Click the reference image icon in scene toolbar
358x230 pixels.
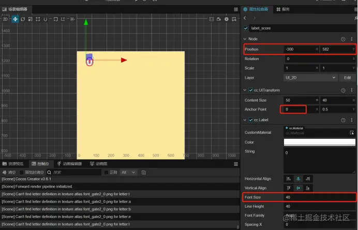[x=212, y=19]
